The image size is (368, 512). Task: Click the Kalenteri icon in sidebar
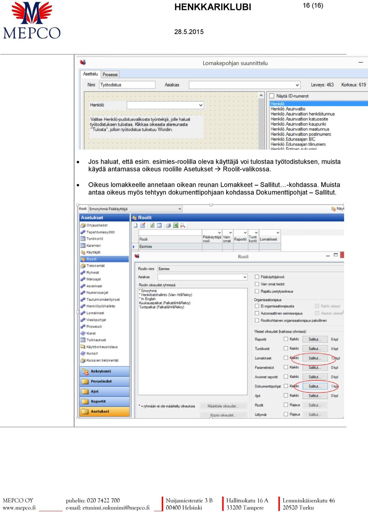click(x=83, y=246)
